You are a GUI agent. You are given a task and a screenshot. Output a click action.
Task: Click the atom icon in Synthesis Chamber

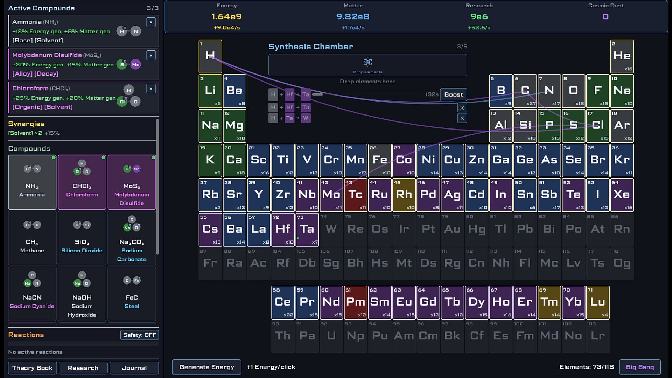click(x=367, y=63)
